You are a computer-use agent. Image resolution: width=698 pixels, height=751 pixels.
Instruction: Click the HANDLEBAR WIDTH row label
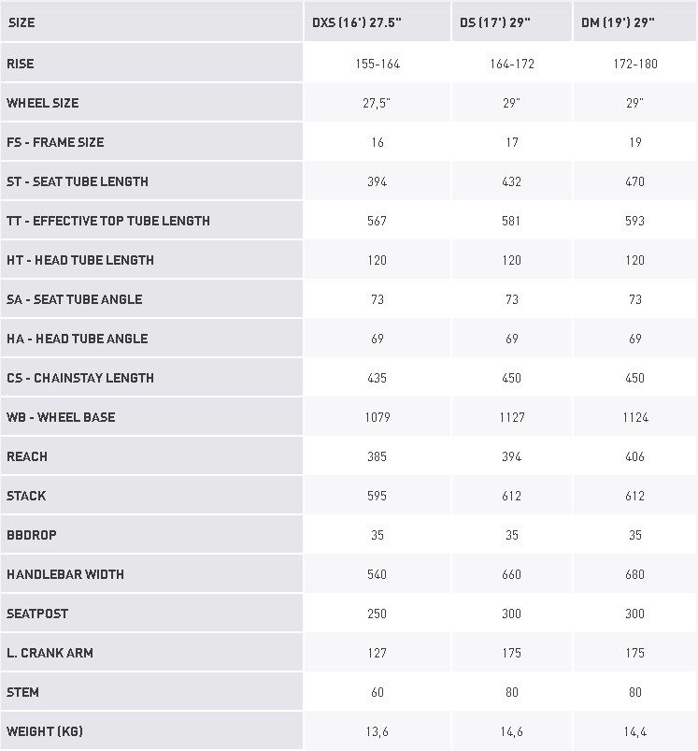click(65, 574)
